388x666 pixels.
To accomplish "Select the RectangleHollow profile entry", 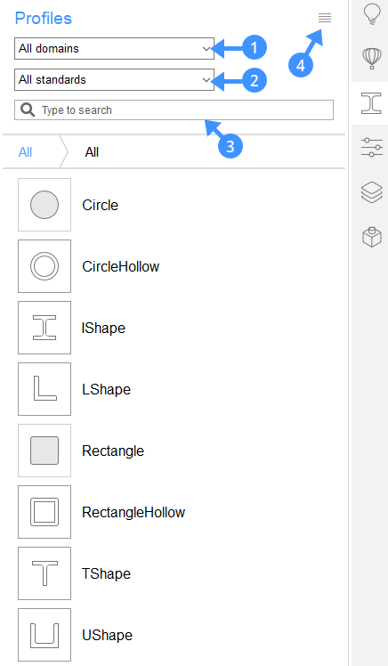I will pos(133,512).
